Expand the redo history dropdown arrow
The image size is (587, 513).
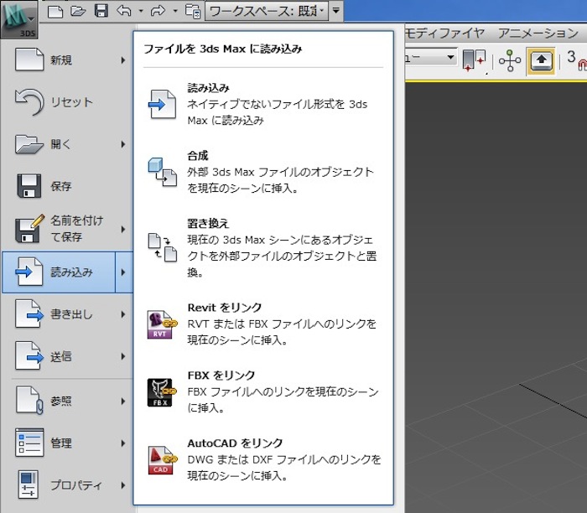pos(174,12)
